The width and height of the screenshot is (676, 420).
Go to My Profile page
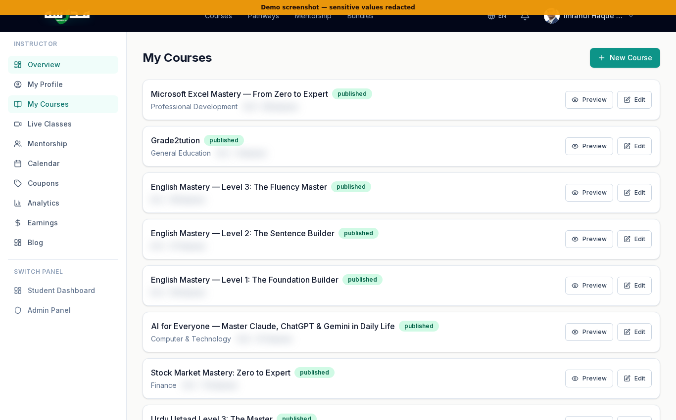pyautogui.click(x=63, y=84)
